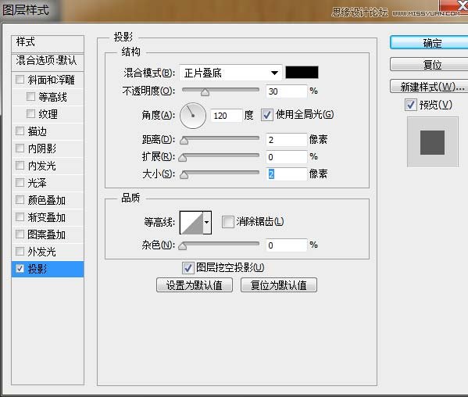The width and height of the screenshot is (468, 397).
Task: Uncheck the 使用全局光 checkbox
Action: (267, 115)
